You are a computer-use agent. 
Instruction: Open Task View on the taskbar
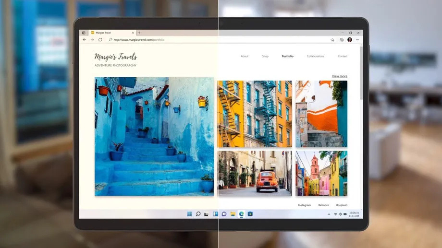(206, 214)
